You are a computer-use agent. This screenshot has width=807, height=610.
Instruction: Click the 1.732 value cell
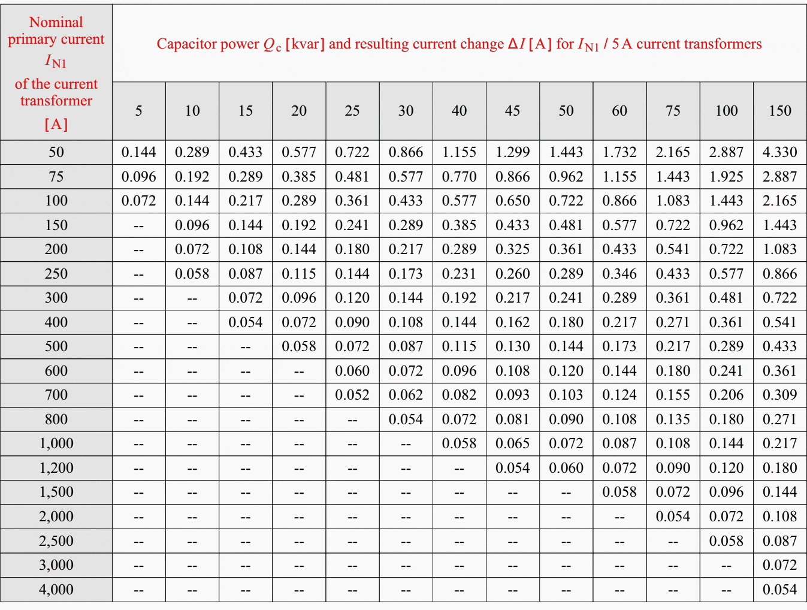pyautogui.click(x=619, y=152)
